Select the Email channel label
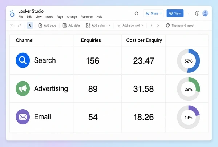The height and width of the screenshot is (147, 218). point(43,117)
